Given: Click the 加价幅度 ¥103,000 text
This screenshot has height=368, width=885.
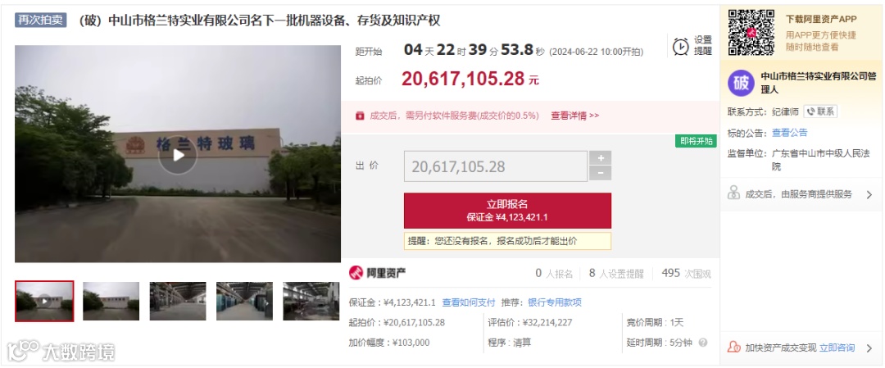Looking at the screenshot, I should tap(389, 343).
